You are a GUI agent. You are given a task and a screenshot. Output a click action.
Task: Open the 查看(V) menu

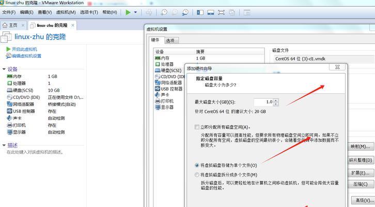pyautogui.click(x=45, y=12)
